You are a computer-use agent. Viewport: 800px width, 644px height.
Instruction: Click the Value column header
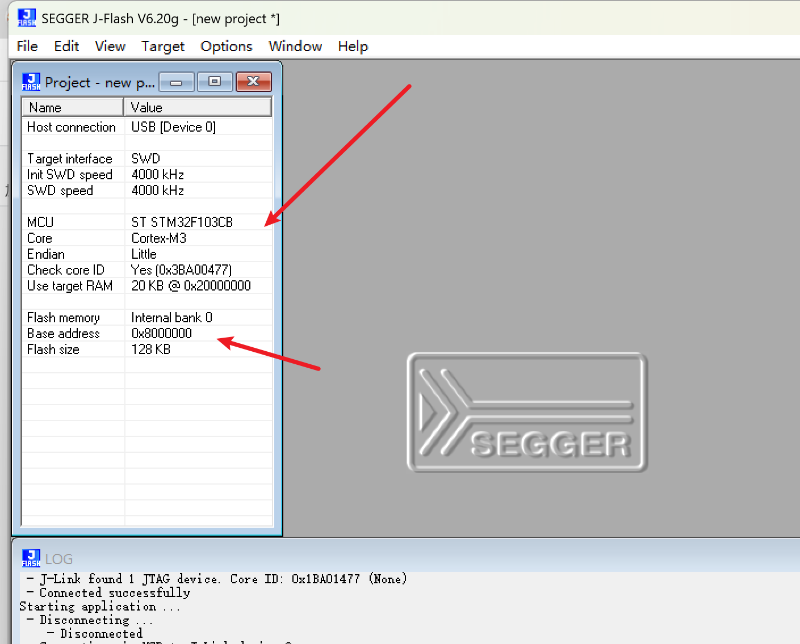point(198,107)
